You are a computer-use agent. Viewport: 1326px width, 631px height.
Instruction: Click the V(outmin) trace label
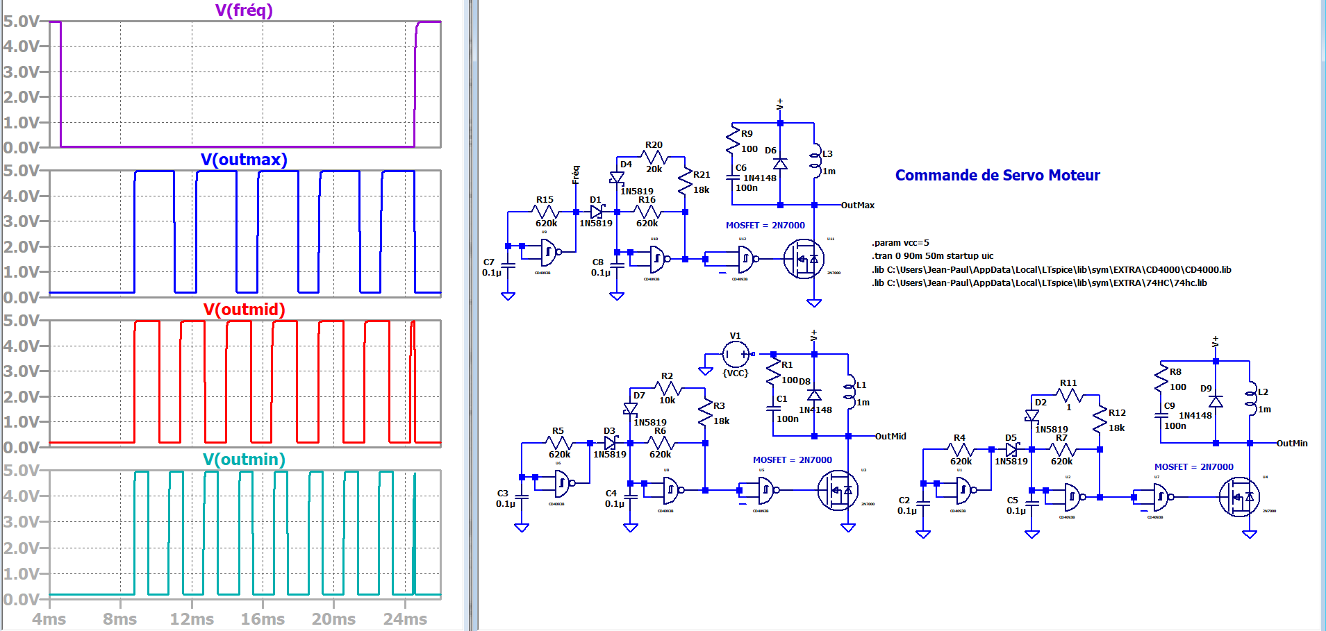[x=244, y=460]
